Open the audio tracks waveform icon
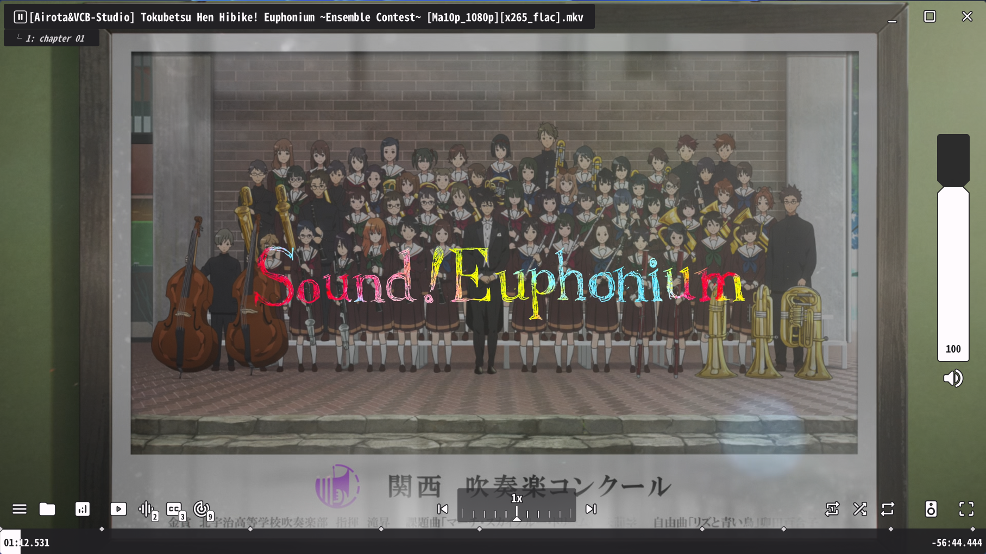The width and height of the screenshot is (986, 554). [148, 510]
